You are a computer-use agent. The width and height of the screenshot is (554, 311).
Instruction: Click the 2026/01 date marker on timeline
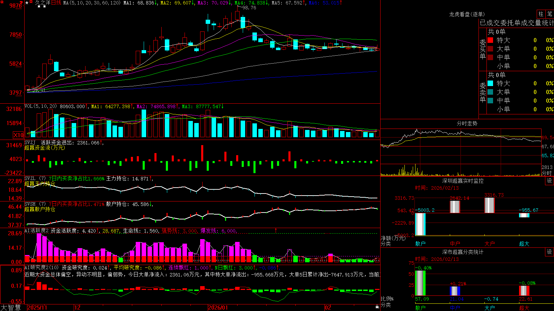218,308
